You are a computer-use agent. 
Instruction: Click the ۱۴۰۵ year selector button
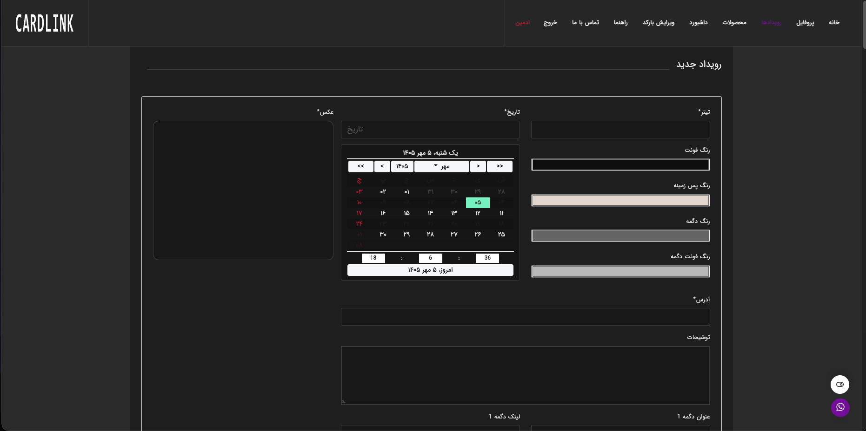coord(402,166)
